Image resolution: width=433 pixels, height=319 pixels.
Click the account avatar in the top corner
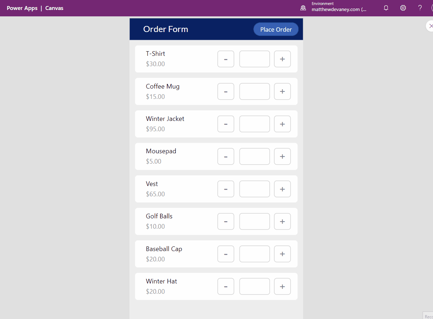coord(432,7)
